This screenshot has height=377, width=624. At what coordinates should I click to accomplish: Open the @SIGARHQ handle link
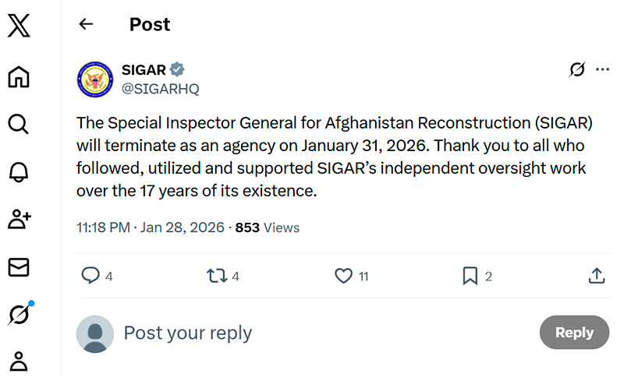[x=161, y=89]
